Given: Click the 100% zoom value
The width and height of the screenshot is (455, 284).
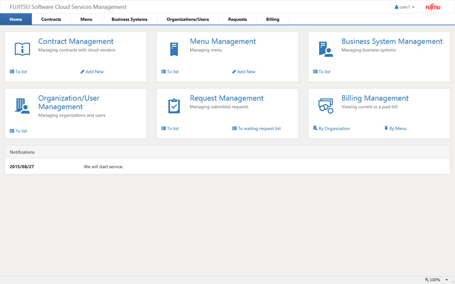Looking at the screenshot, I should point(435,279).
